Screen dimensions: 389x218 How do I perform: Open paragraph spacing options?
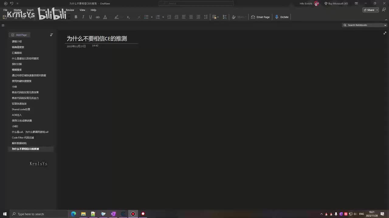point(206,17)
